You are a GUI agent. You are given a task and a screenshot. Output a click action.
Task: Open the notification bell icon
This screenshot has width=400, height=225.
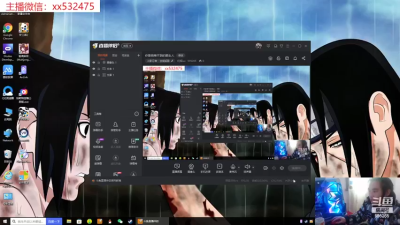click(295, 58)
